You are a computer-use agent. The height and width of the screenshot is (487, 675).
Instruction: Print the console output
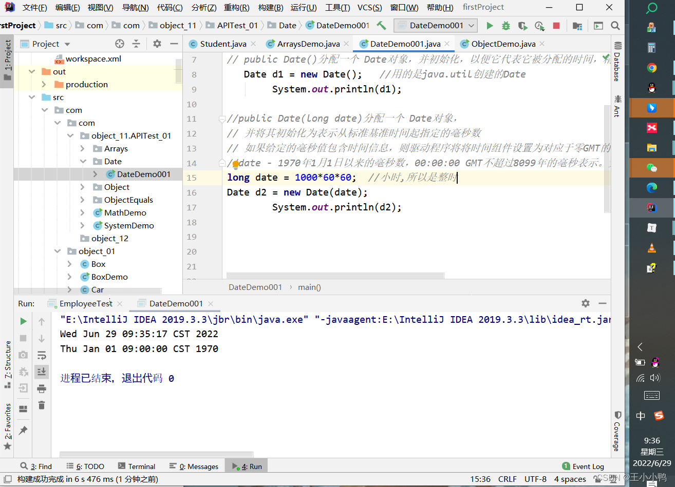click(x=42, y=388)
